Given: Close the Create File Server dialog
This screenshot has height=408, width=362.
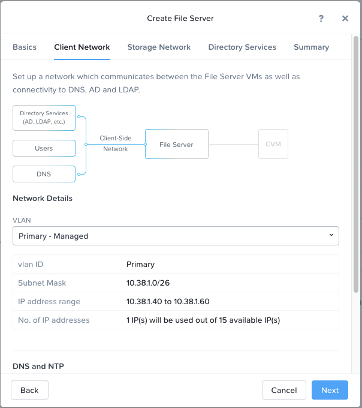Looking at the screenshot, I should (345, 19).
